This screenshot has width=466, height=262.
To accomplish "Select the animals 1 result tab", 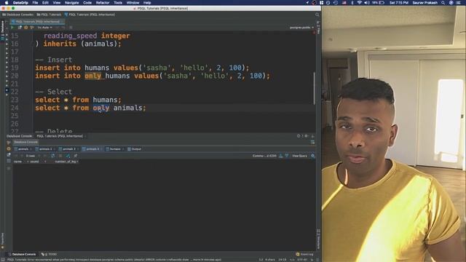I will point(45,149).
